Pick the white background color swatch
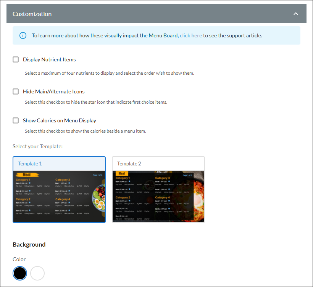Screen dimensions: 313x287 [37, 273]
